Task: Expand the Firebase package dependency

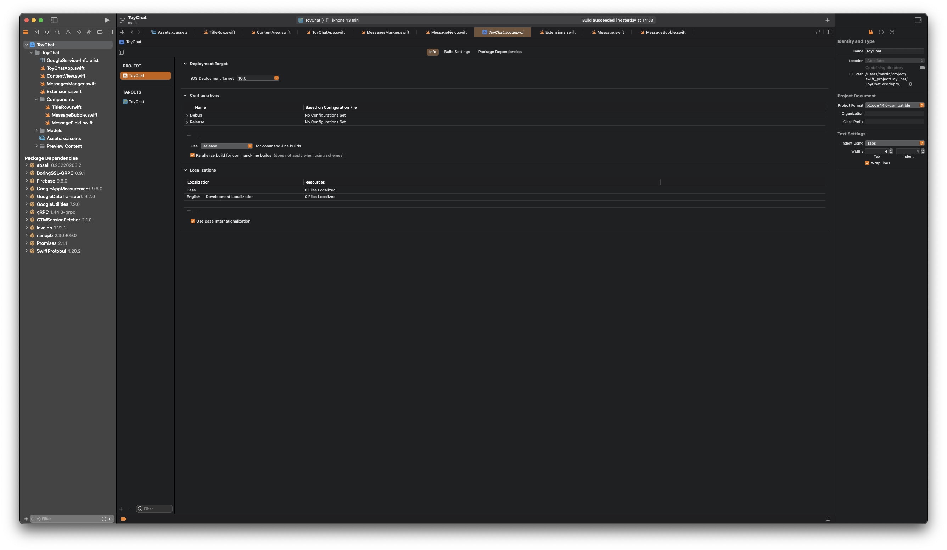Action: (x=27, y=181)
